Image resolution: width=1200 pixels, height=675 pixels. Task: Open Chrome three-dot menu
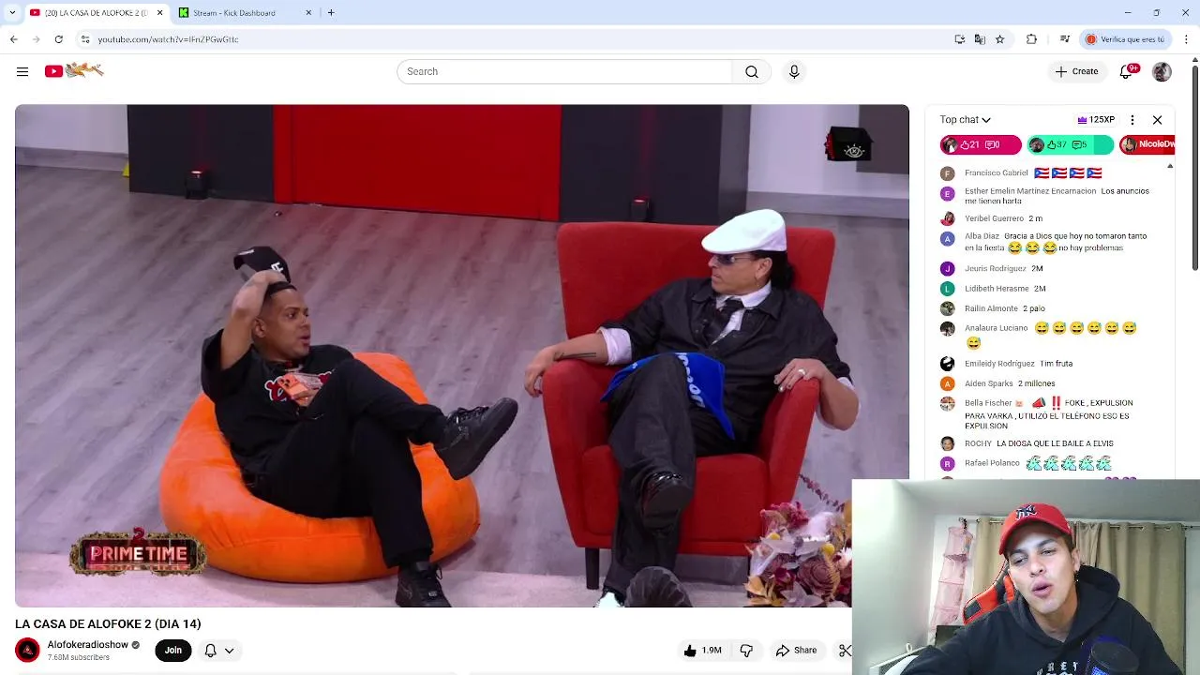(1187, 39)
